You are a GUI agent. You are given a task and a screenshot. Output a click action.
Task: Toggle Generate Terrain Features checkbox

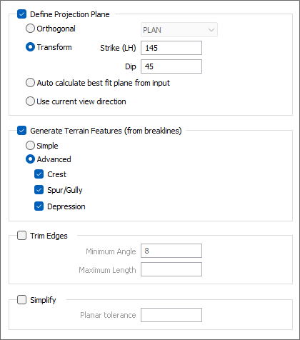(x=21, y=131)
